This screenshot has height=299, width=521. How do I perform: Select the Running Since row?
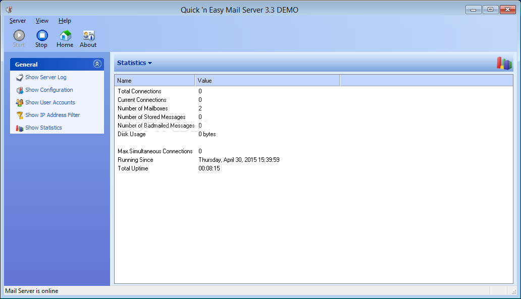pos(314,160)
